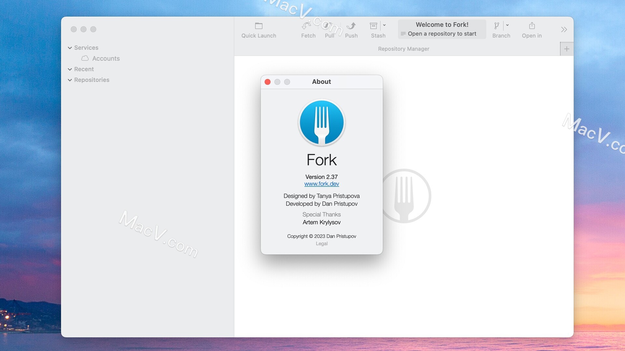Viewport: 625px width, 351px height.
Task: Add a new tab with plus button
Action: (567, 49)
